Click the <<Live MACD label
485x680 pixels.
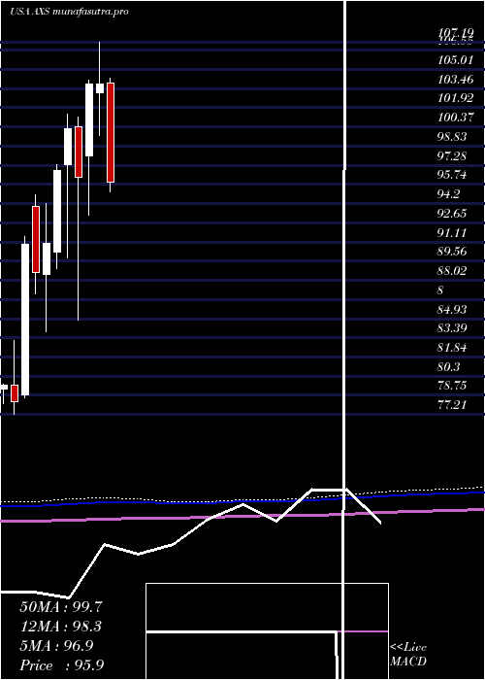[408, 655]
